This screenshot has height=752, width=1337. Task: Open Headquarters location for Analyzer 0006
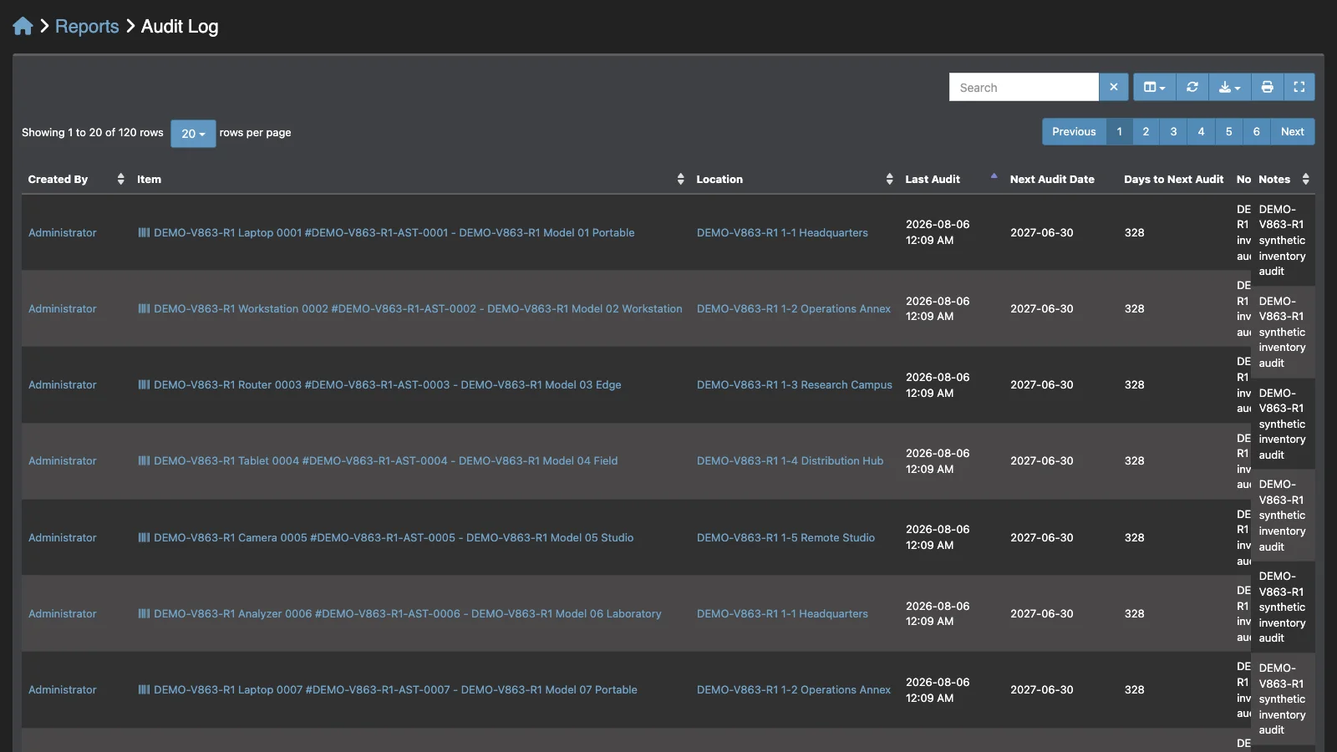click(x=782, y=613)
